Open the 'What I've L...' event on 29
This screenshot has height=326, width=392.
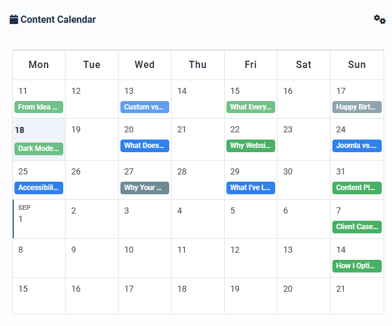click(x=250, y=188)
